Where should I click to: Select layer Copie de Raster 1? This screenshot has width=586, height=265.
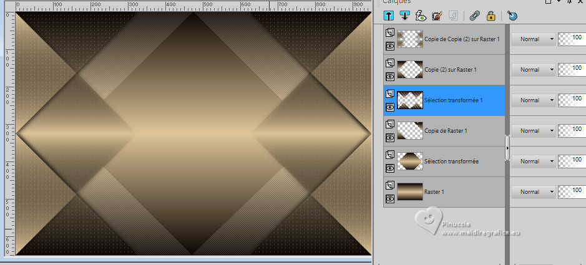click(446, 131)
